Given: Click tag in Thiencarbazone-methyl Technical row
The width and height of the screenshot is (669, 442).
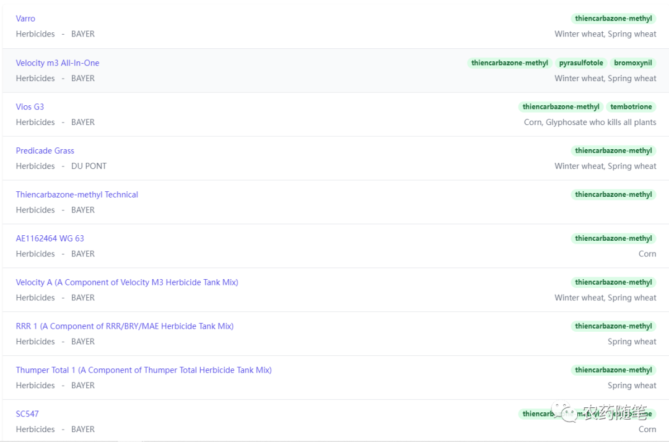Looking at the screenshot, I should [x=613, y=194].
